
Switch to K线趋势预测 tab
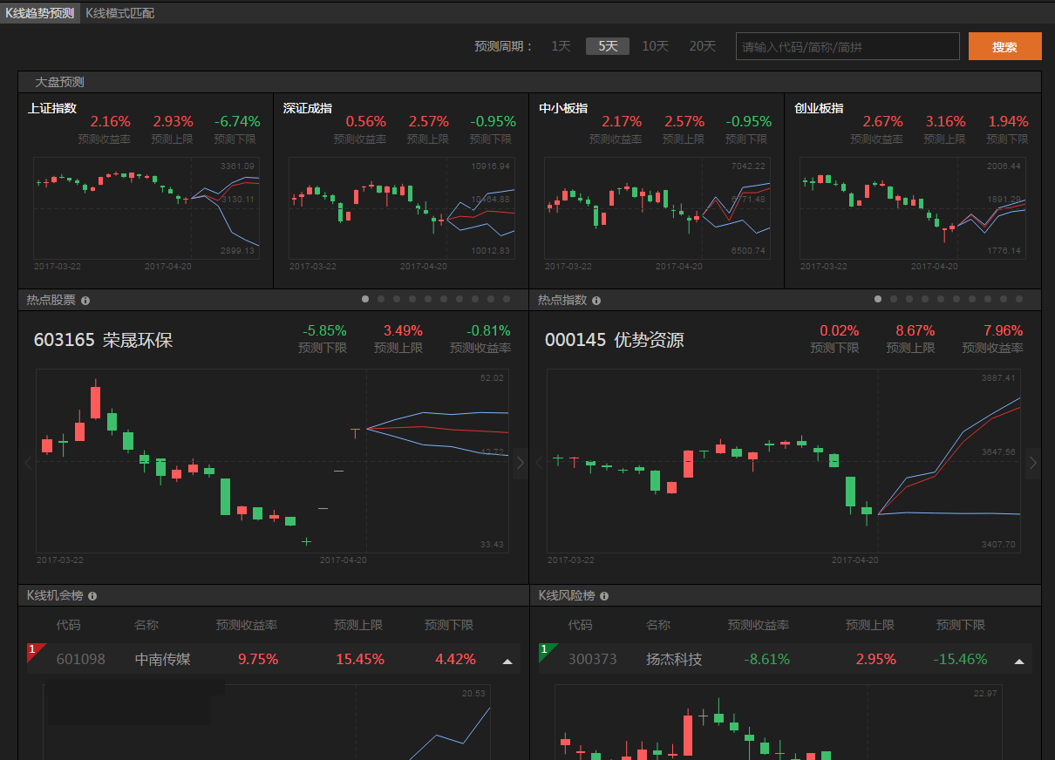click(x=40, y=13)
